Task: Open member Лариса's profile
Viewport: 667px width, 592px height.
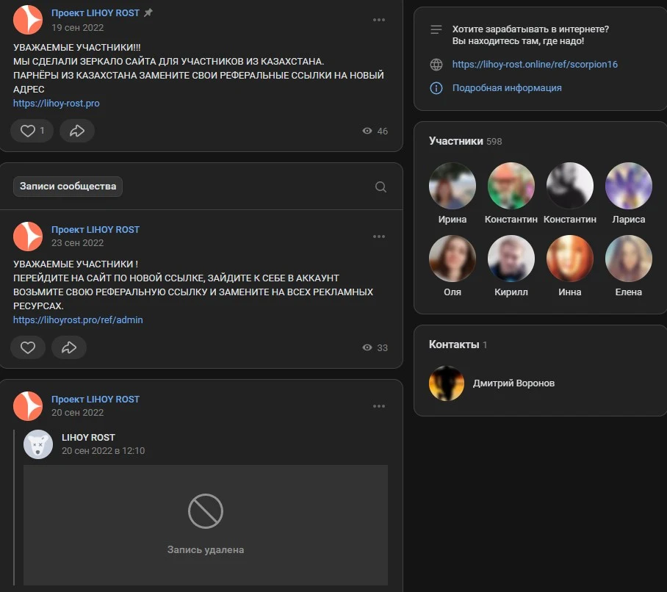Action: click(628, 193)
